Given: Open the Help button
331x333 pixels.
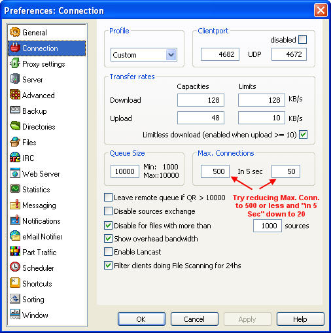Looking at the screenshot, I should 300,319.
